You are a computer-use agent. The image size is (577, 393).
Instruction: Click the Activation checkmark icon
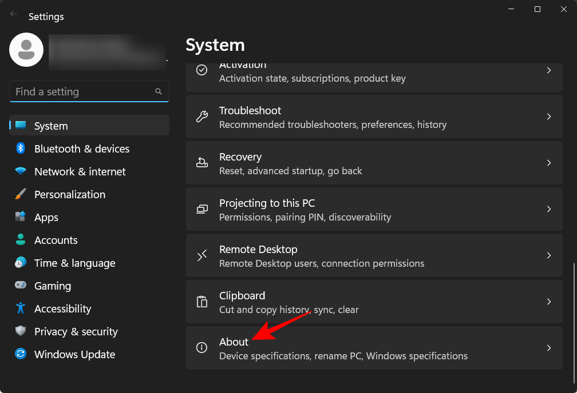tap(201, 70)
